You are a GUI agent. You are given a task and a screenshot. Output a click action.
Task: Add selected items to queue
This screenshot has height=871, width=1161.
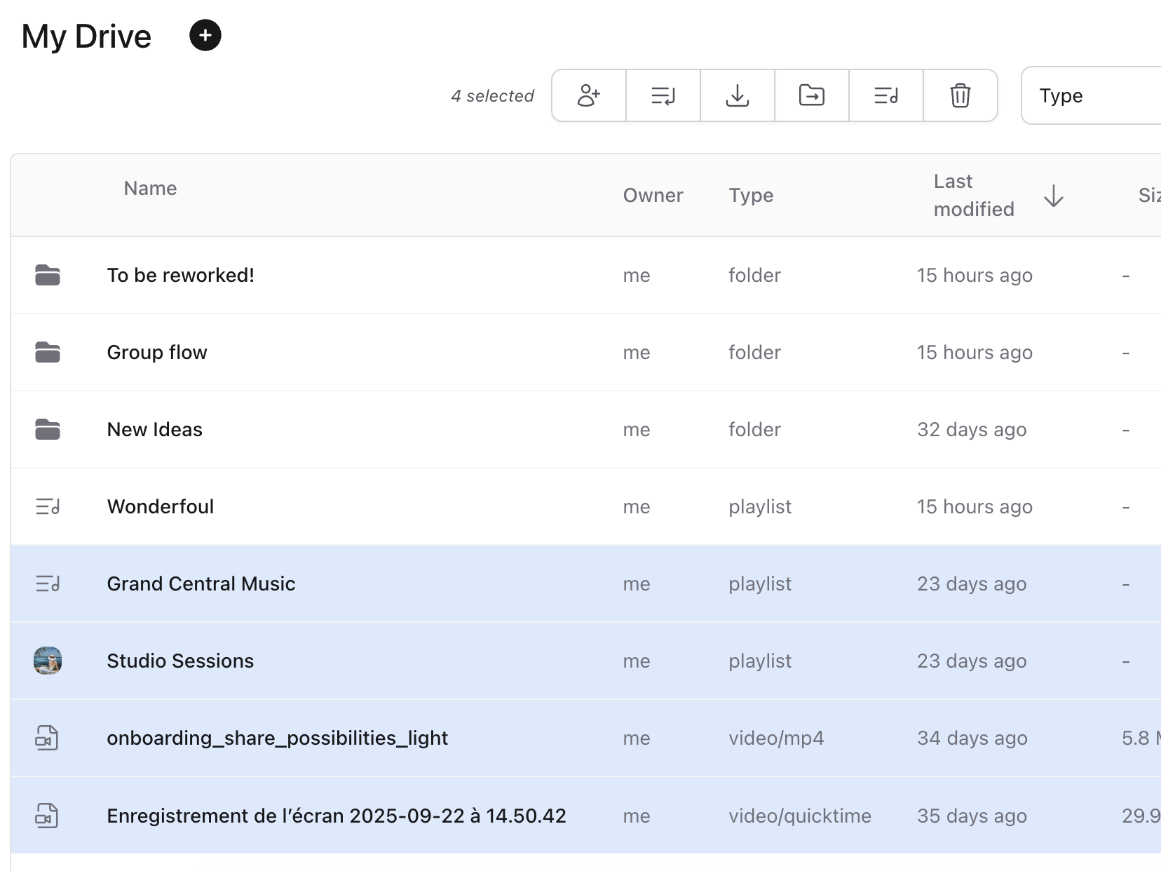coord(663,95)
